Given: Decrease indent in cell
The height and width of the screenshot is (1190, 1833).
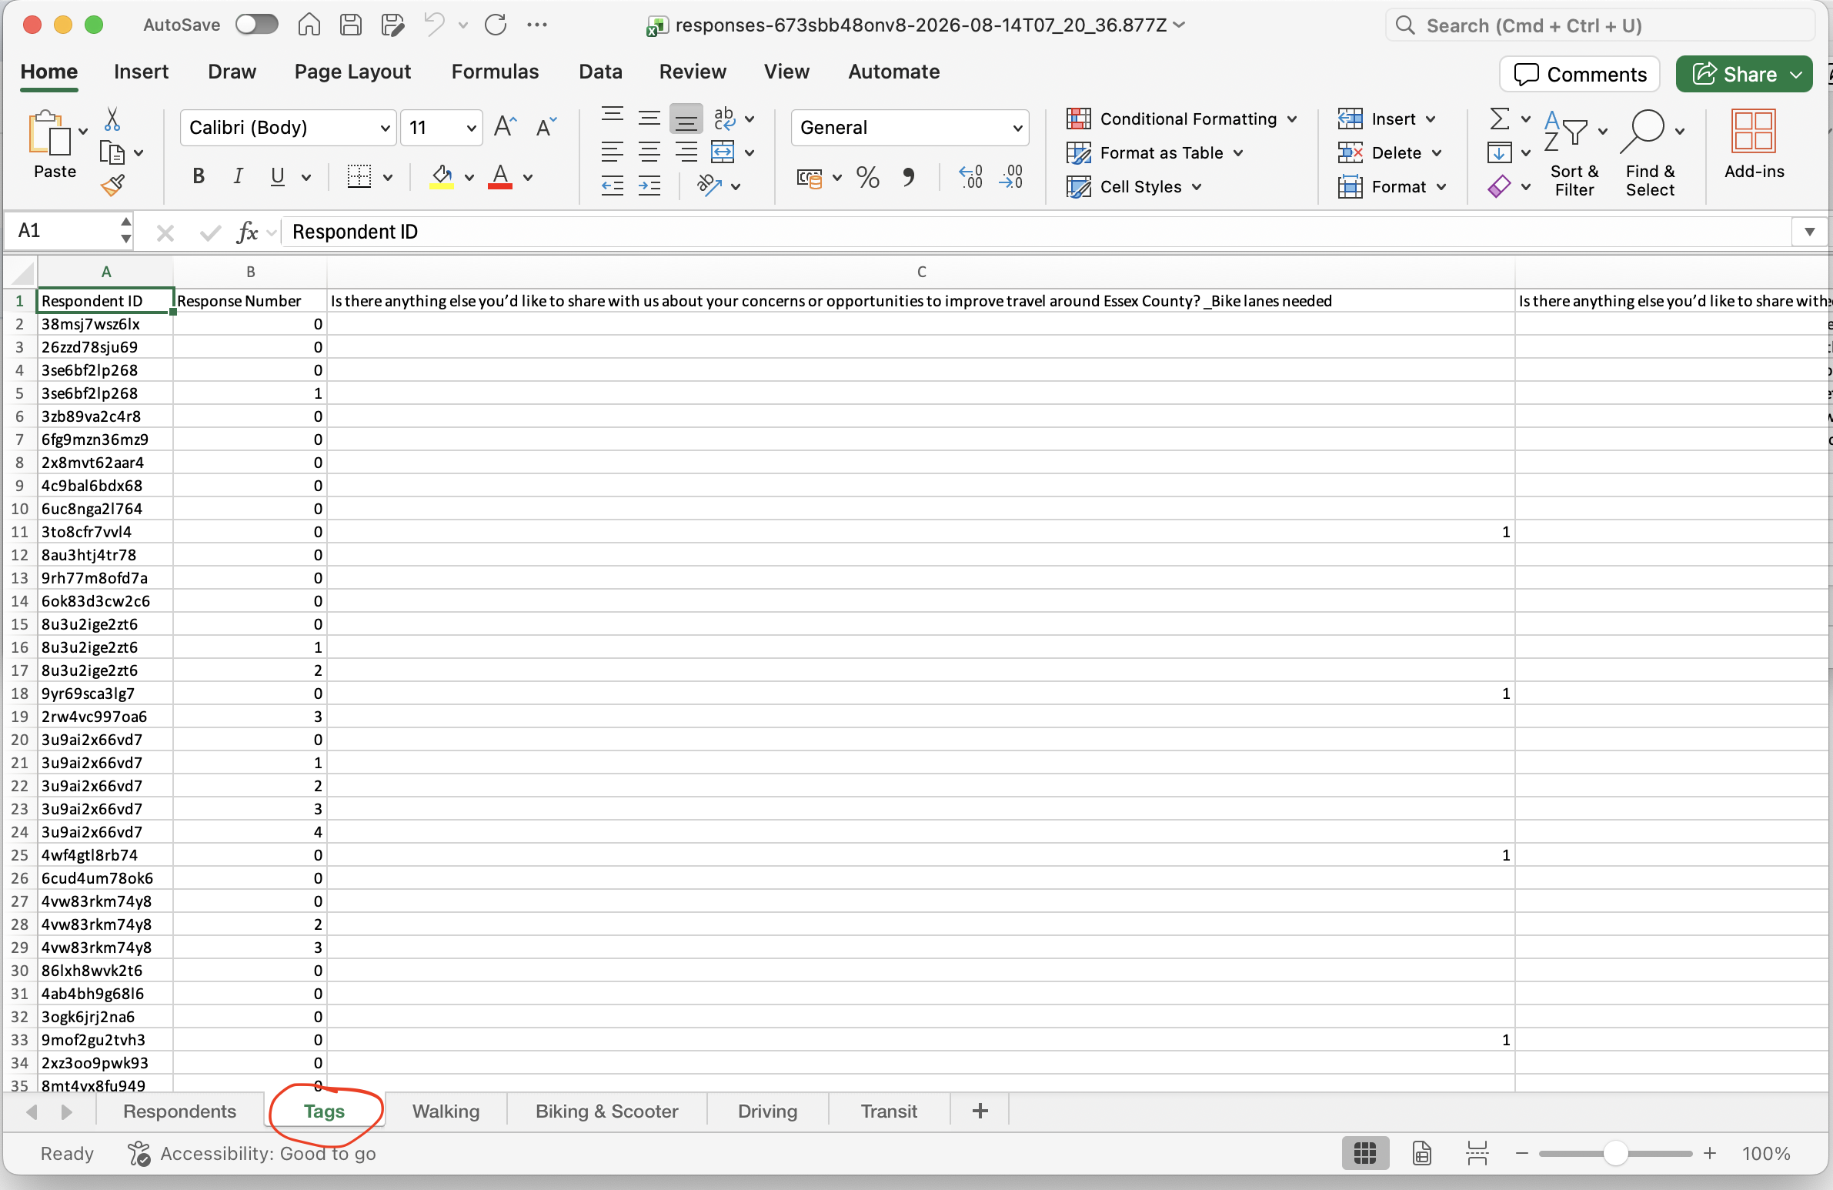Looking at the screenshot, I should [x=613, y=186].
